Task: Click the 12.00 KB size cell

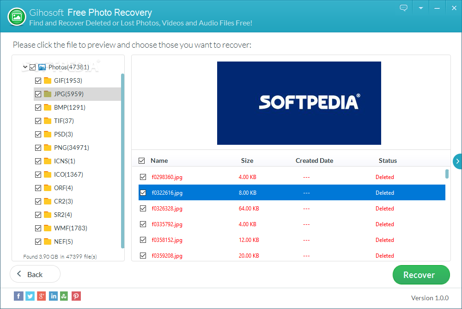Action: (249, 240)
